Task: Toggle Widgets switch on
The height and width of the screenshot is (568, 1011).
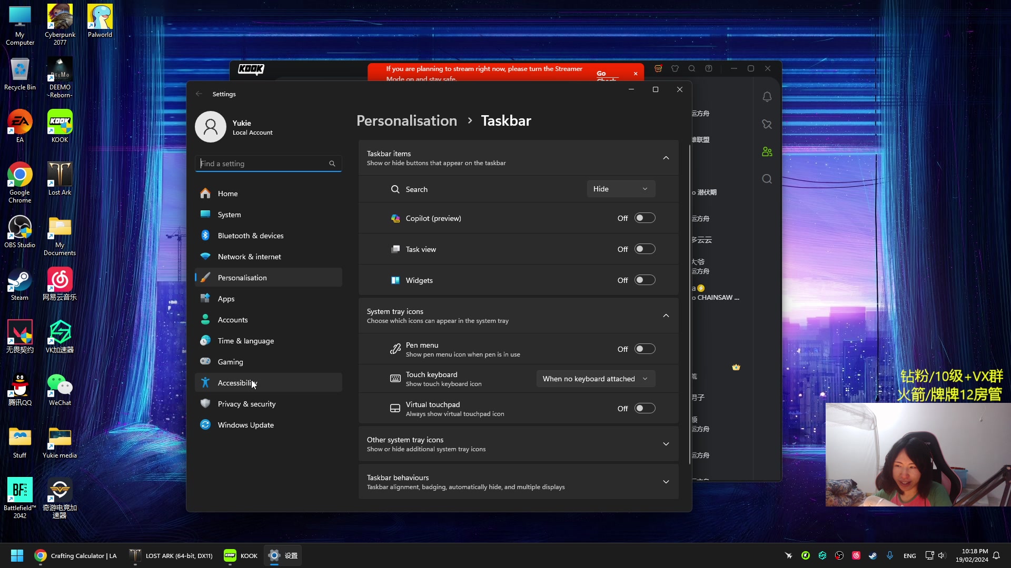Action: click(645, 280)
